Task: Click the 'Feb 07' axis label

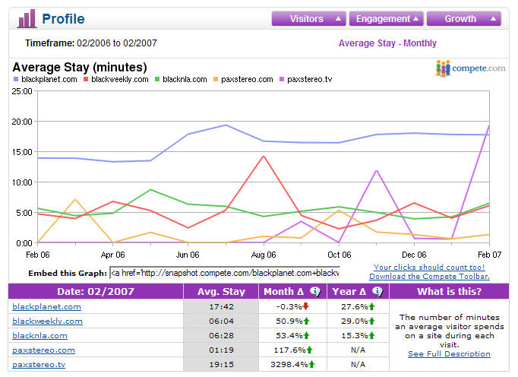Action: 490,255
